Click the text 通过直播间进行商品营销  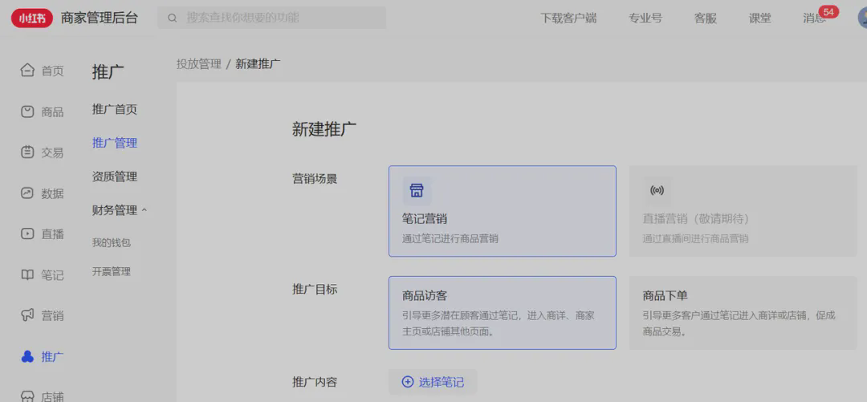point(695,238)
